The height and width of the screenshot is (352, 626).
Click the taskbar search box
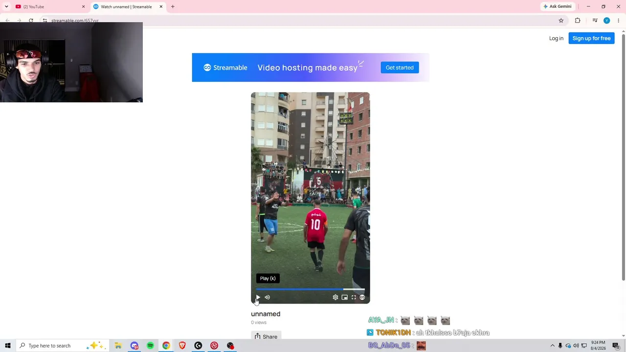pyautogui.click(x=62, y=346)
